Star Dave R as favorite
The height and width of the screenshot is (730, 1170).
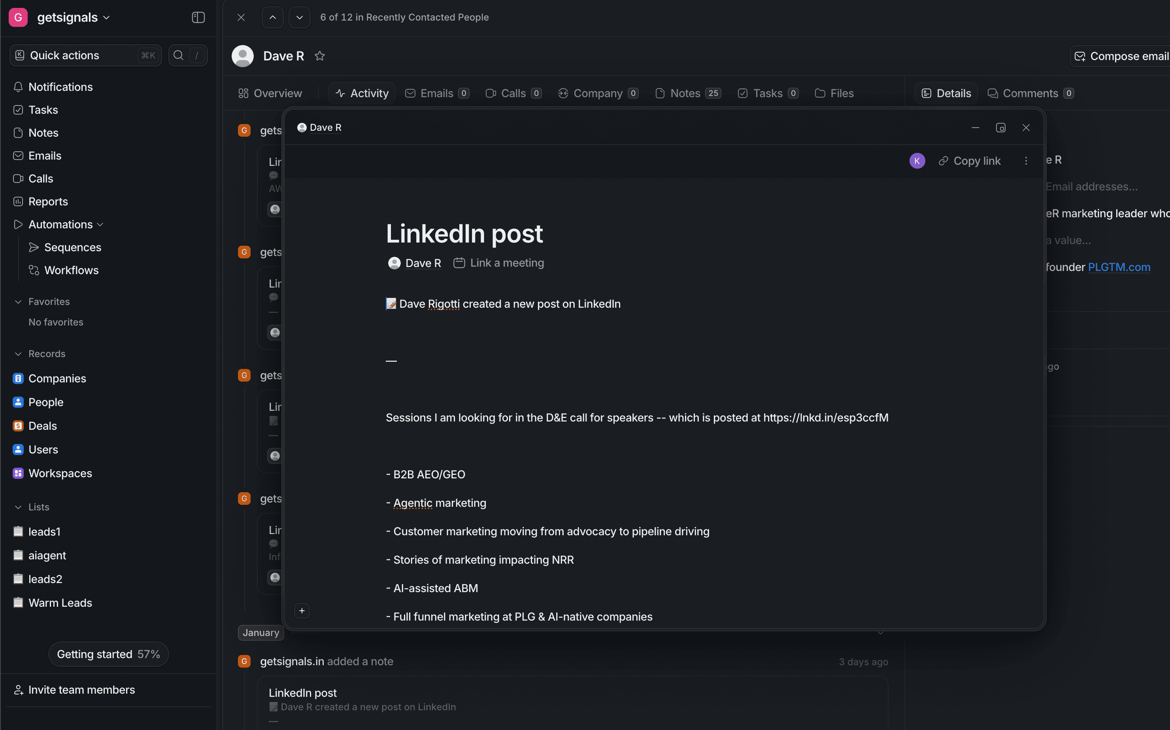click(x=319, y=56)
